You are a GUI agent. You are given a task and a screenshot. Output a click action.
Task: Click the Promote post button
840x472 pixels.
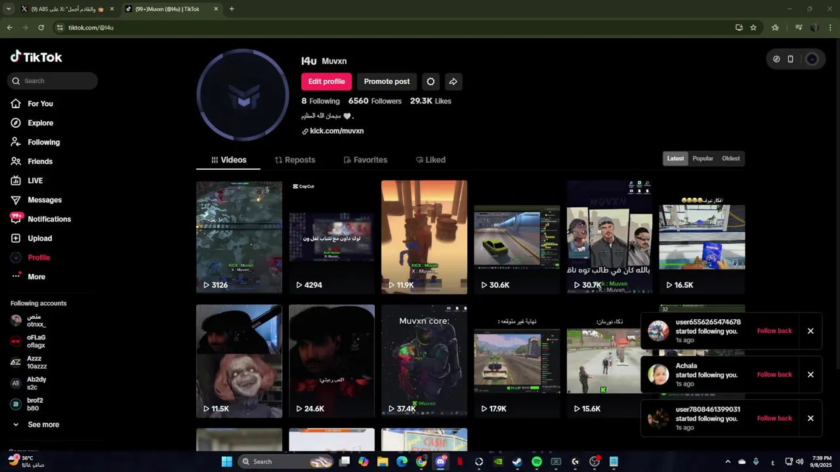[387, 81]
